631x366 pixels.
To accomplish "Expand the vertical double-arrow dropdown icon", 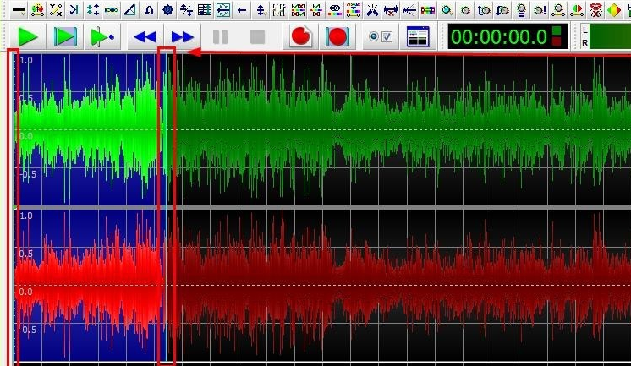I will click(x=261, y=10).
